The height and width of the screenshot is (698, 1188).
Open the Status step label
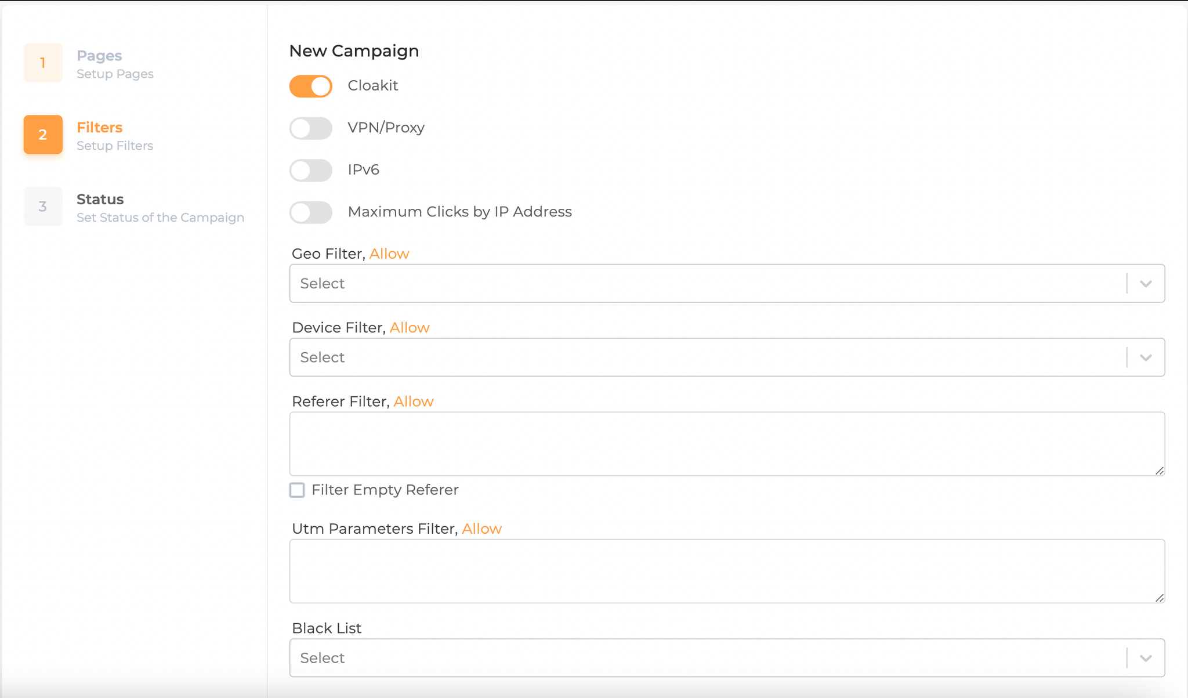pos(100,199)
